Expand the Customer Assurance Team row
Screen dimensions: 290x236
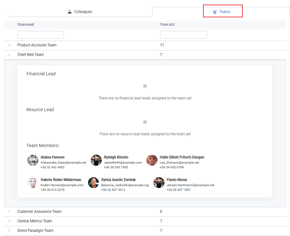[x=9, y=212]
